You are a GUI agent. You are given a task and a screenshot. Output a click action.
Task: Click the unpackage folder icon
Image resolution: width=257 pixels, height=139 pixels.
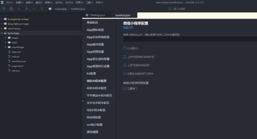pos(9,47)
